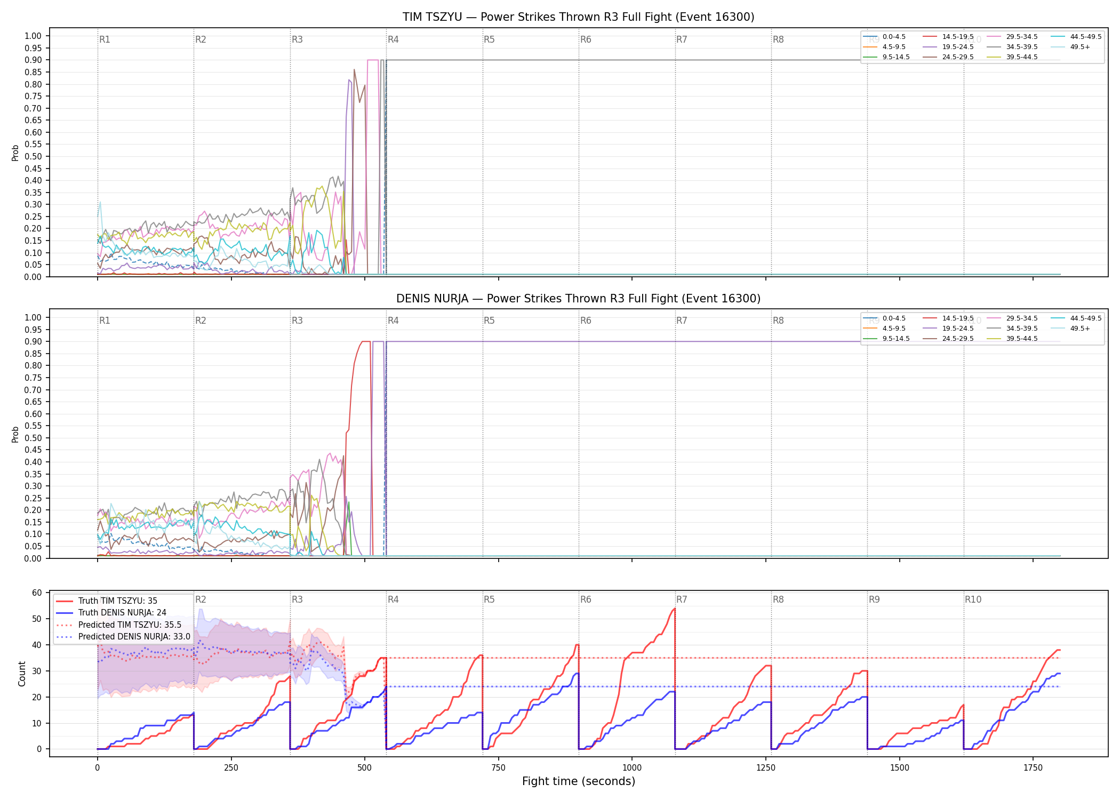The width and height of the screenshot is (1120, 800).
Task: Click the TIM TSZYU chart title
Action: pyautogui.click(x=578, y=17)
